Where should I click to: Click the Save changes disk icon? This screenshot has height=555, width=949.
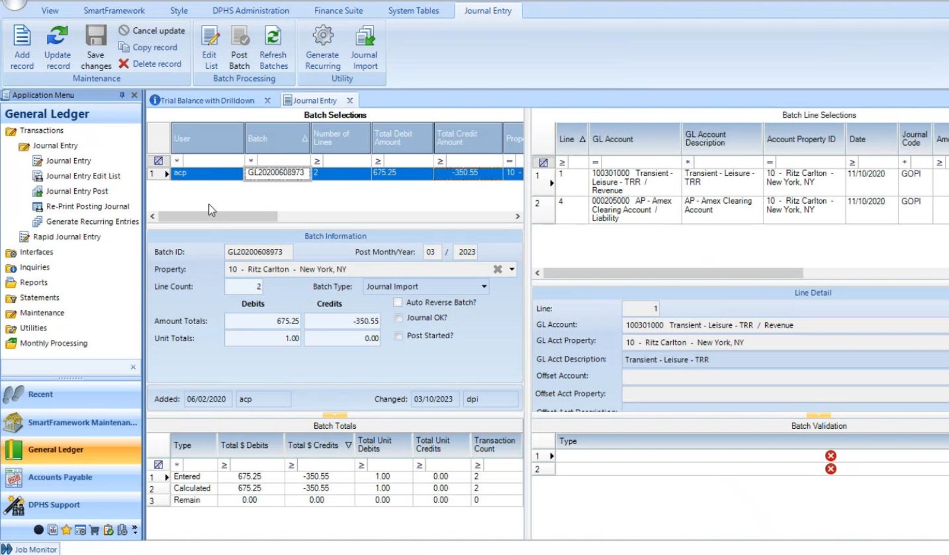click(x=95, y=36)
